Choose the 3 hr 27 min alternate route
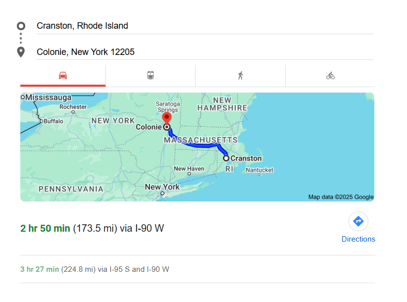The image size is (407, 302). 95,269
